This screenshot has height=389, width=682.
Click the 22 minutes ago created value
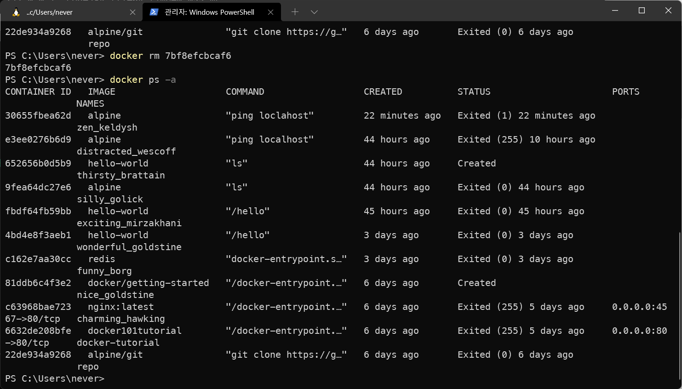402,115
